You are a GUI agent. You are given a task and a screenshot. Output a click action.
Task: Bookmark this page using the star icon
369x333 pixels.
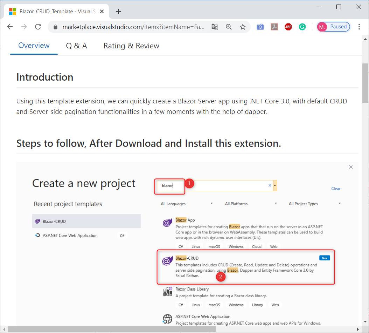pyautogui.click(x=243, y=27)
